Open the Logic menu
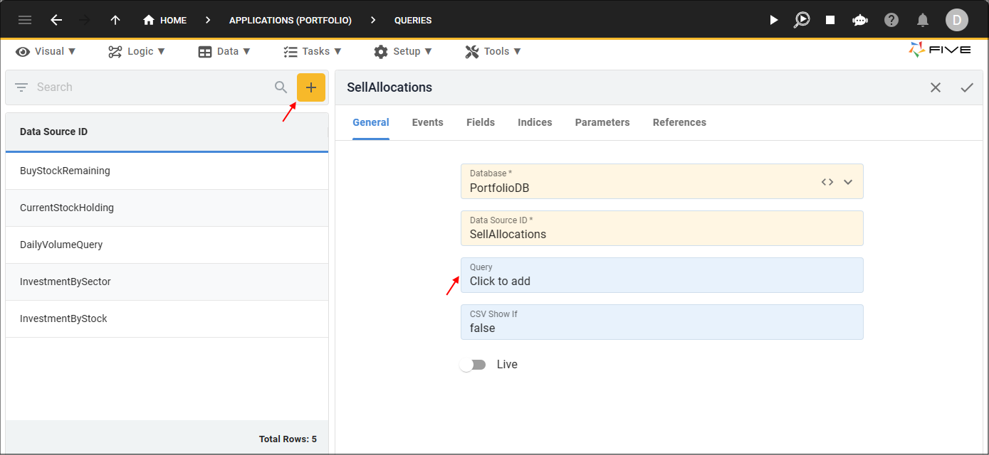Screen dimensions: 989x455 [137, 51]
